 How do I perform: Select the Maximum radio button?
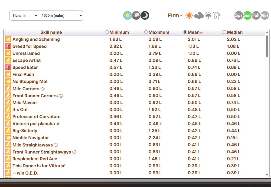tap(146, 32)
